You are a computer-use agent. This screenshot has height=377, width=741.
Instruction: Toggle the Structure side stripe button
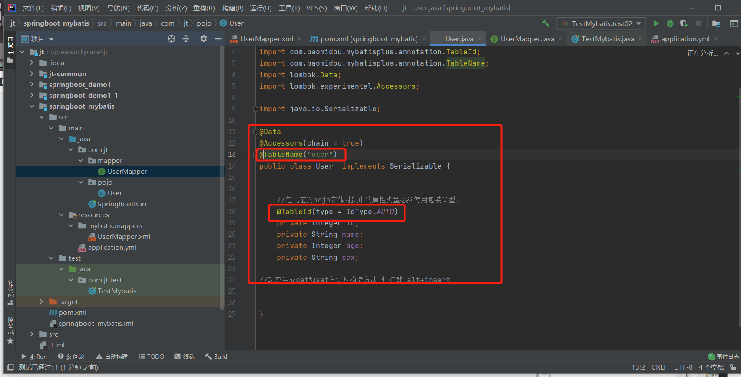pyautogui.click(x=10, y=292)
